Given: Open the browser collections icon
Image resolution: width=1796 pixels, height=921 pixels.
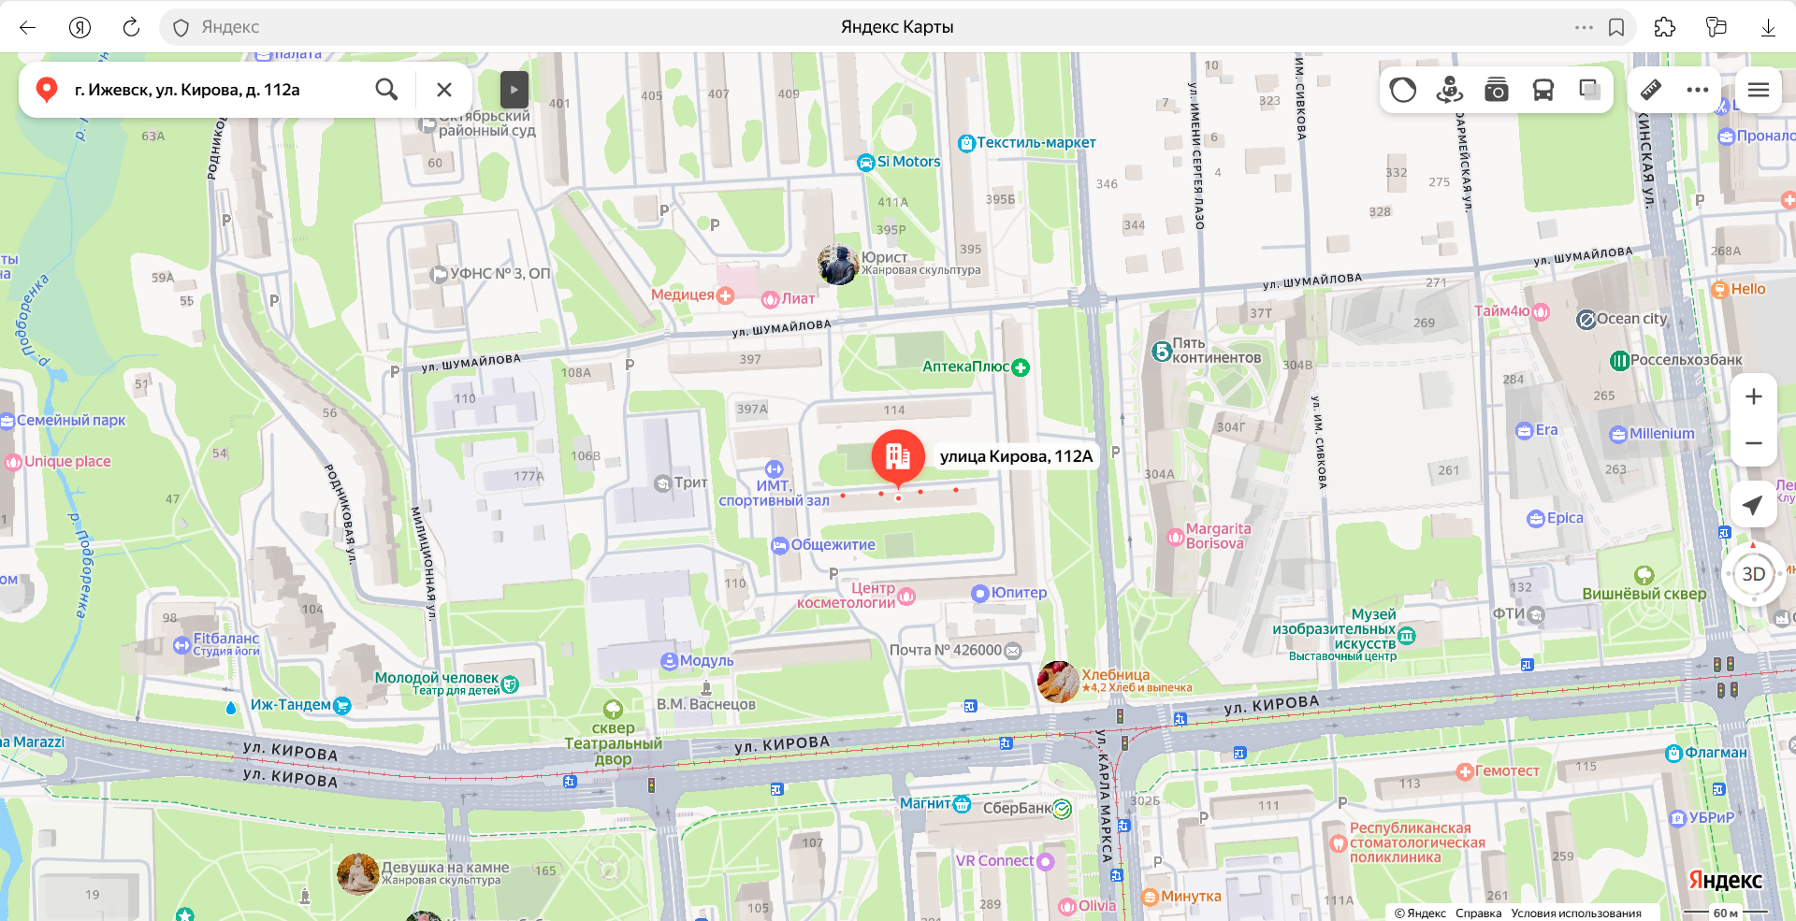Looking at the screenshot, I should 1716,27.
